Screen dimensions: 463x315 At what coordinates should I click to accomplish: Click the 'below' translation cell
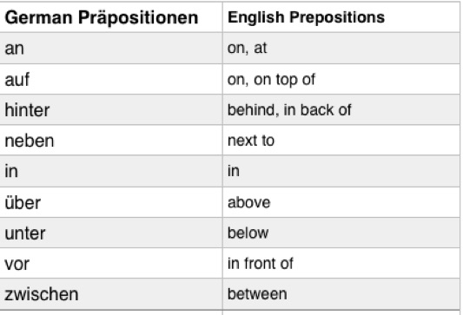click(x=341, y=233)
